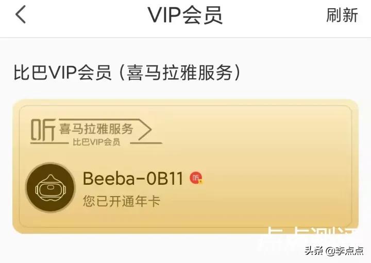
Task: Go back using the left chevron arrow
Action: point(21,14)
